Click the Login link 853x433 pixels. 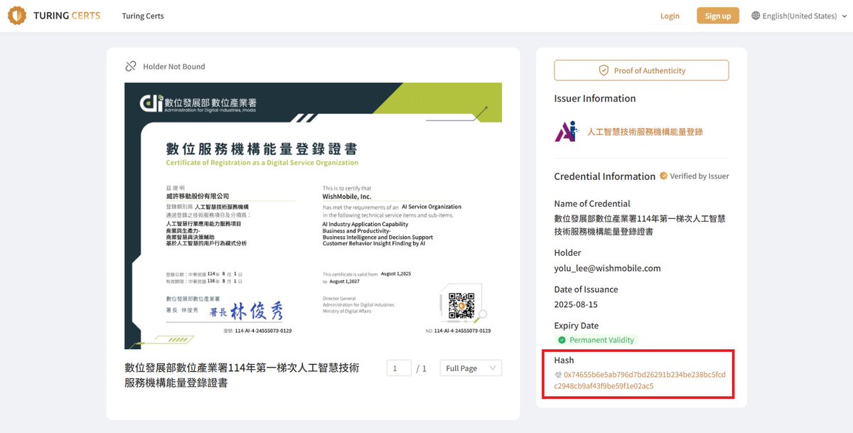point(669,15)
